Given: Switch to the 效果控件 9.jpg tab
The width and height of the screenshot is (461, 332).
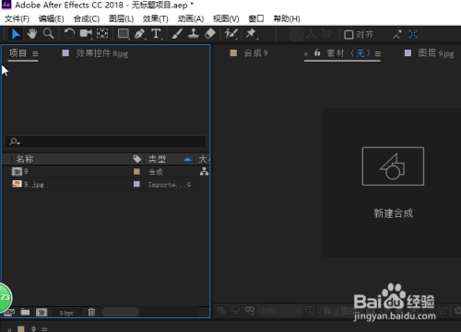Looking at the screenshot, I should [x=102, y=53].
